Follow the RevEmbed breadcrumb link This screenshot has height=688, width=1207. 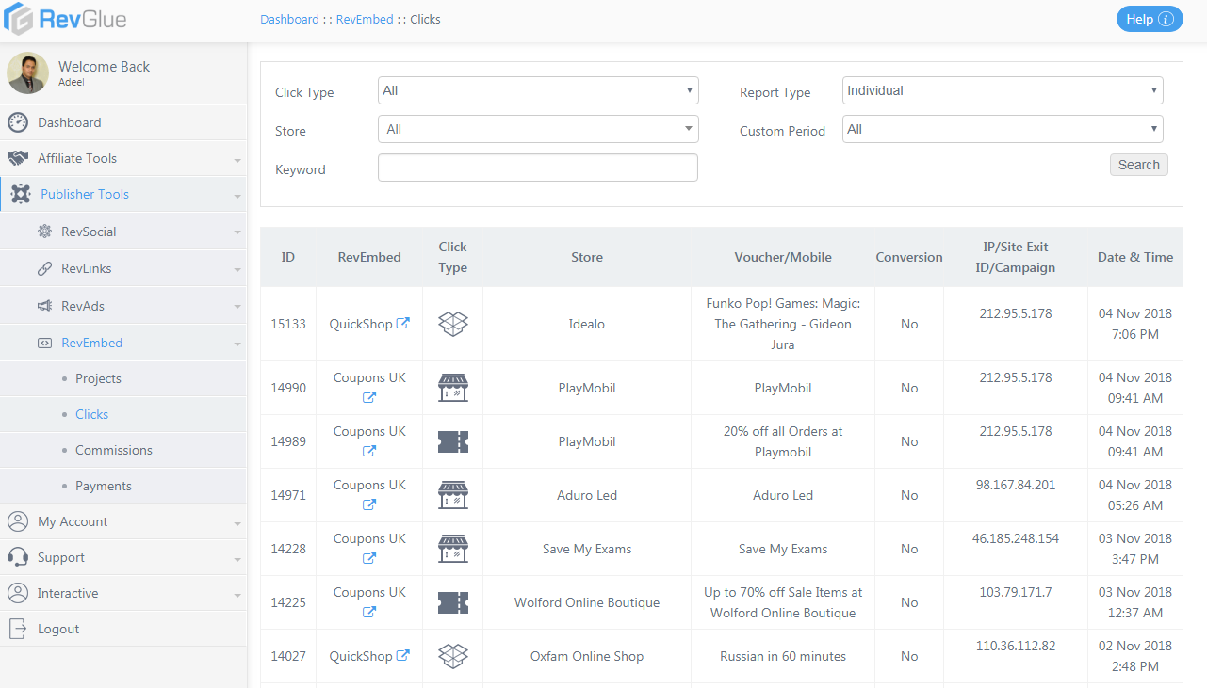(x=365, y=19)
